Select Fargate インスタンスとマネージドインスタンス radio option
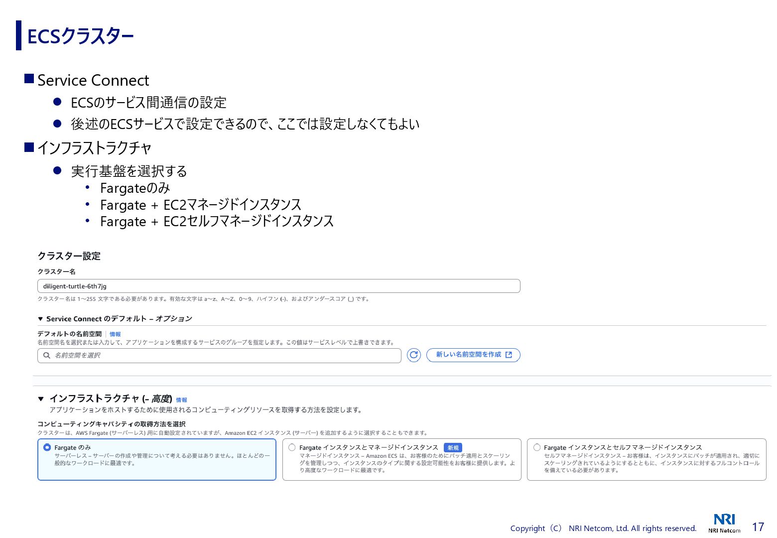777x538 pixels. coord(292,447)
